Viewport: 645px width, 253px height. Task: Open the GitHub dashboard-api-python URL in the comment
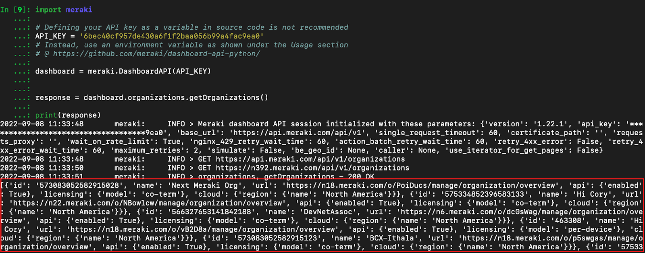pyautogui.click(x=156, y=54)
